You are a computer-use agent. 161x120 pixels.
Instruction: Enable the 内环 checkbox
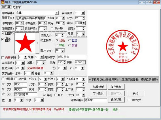pyautogui.click(x=3, y=57)
